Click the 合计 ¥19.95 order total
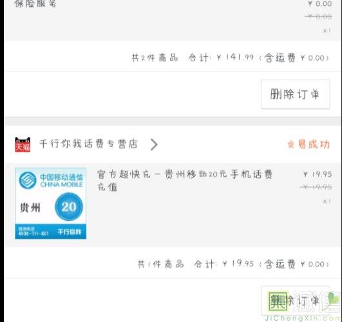342x322 pixels. pyautogui.click(x=224, y=264)
